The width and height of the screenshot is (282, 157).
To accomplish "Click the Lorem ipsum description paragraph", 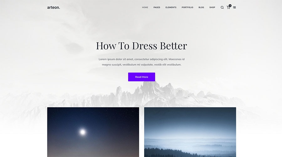I will pyautogui.click(x=142, y=62).
